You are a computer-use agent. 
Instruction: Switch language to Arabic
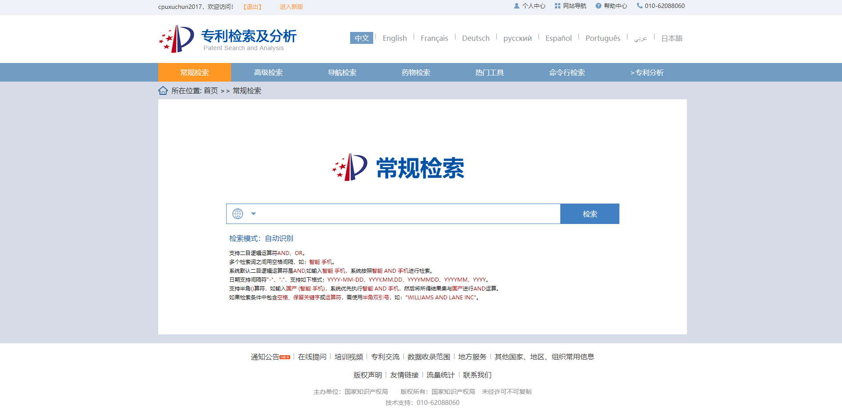click(x=640, y=39)
